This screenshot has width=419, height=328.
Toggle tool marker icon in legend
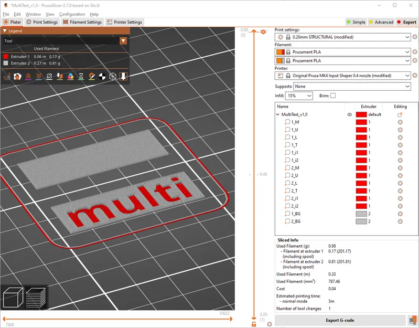tap(123, 77)
